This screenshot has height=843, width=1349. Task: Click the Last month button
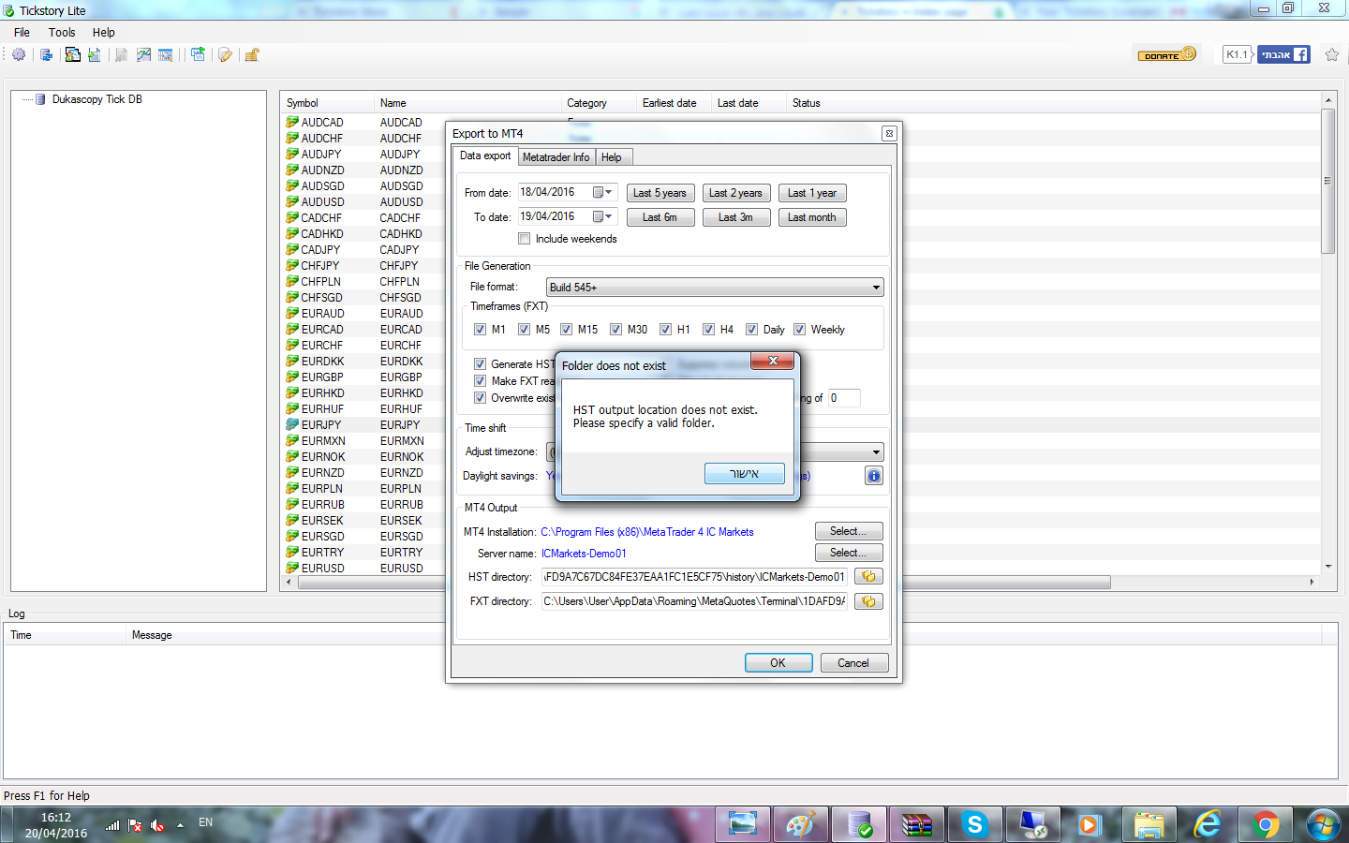[812, 217]
